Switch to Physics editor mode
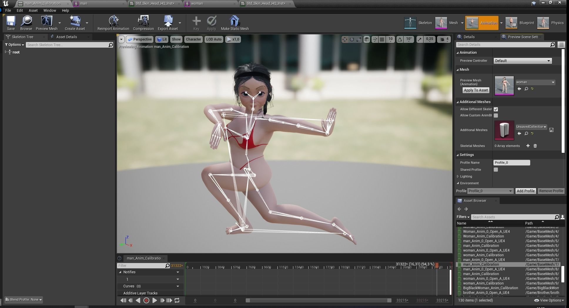This screenshot has width=569, height=308. pos(550,23)
